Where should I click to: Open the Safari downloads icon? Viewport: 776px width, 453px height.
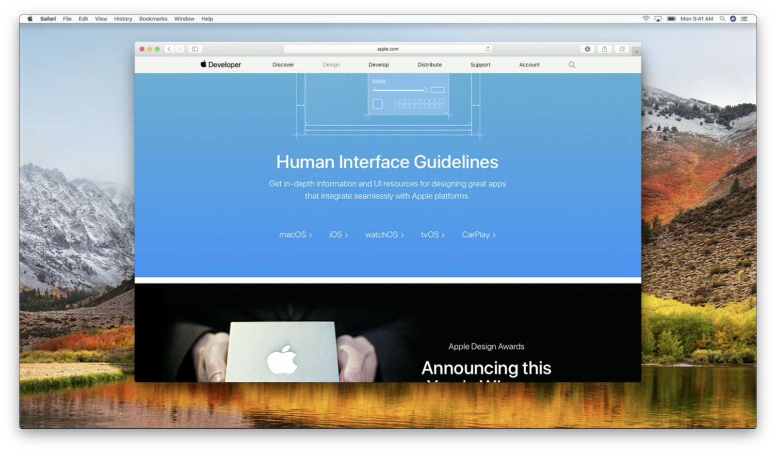point(587,49)
